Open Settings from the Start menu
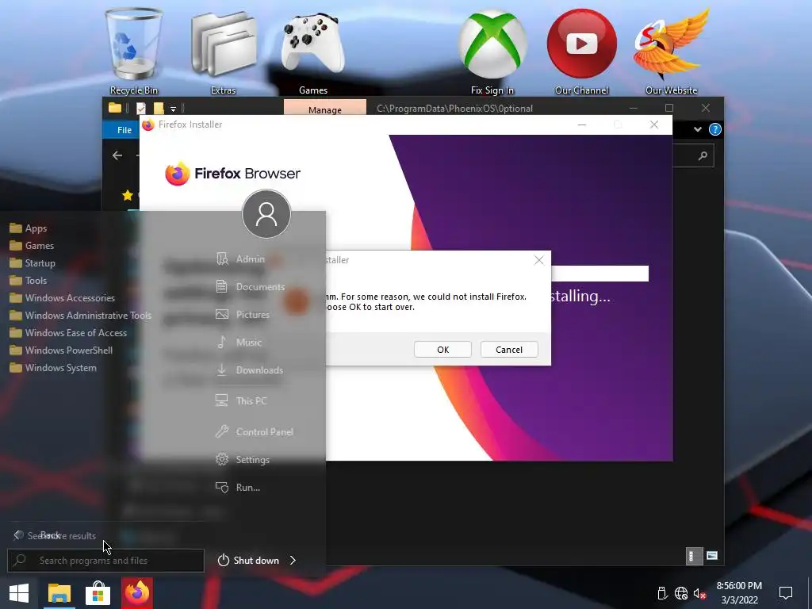 point(243,459)
